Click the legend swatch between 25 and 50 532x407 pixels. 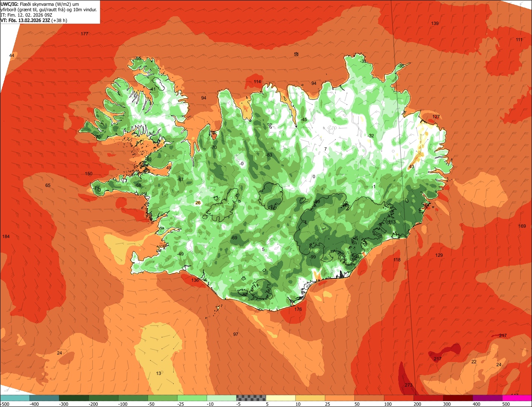click(340, 398)
